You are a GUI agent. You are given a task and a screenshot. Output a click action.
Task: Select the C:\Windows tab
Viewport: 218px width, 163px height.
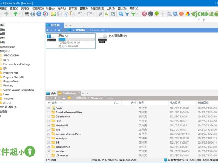69,93
